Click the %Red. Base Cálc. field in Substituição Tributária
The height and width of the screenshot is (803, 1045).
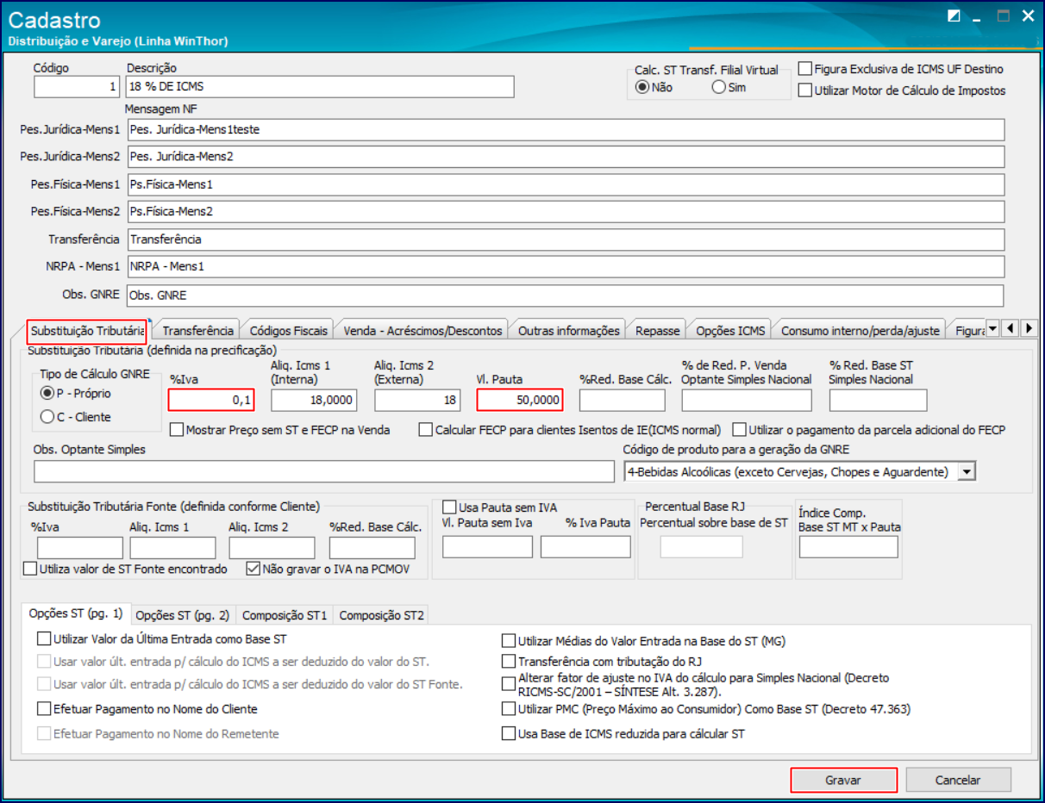tap(623, 400)
